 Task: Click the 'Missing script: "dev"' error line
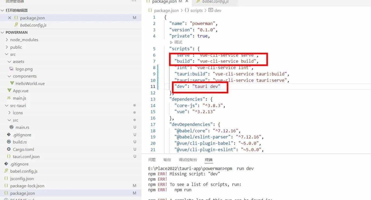pyautogui.click(x=184, y=174)
